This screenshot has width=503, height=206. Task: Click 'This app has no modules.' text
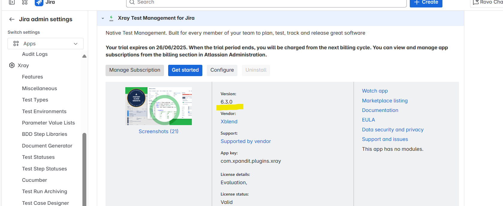393,149
